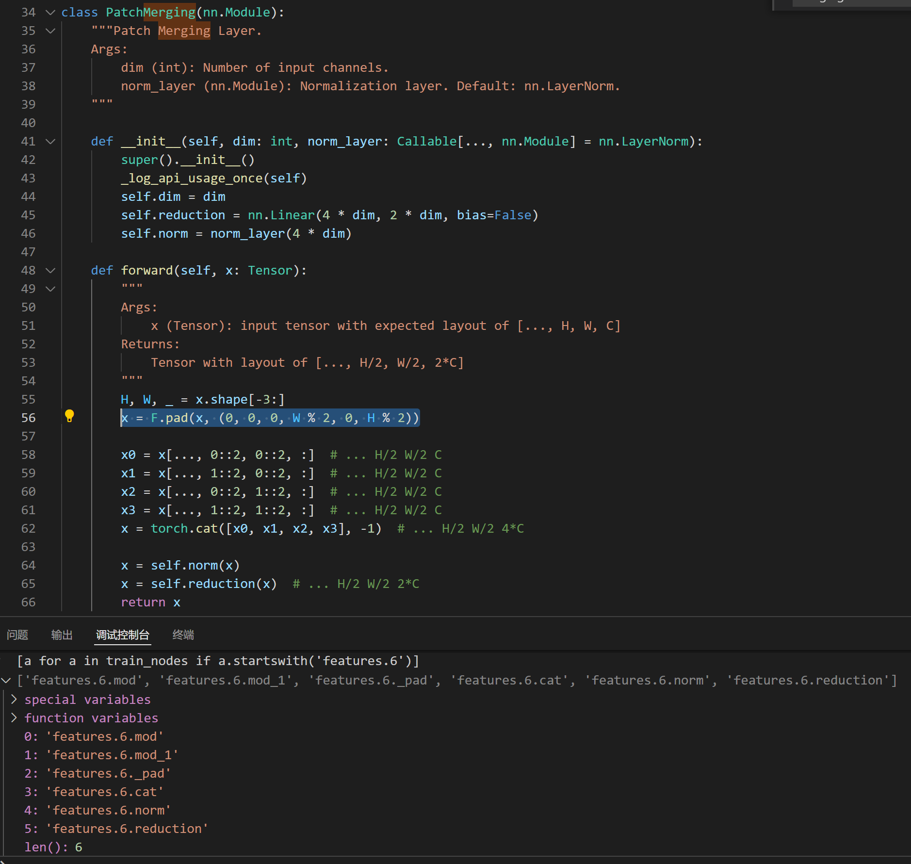Viewport: 911px width, 864px height.
Task: Fold the forward docstring at line 49
Action: 50,289
